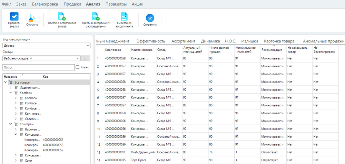Image resolution: width=345 pixels, height=164 pixels.
Task: Collapse the Все товары tree node
Action: [5, 82]
